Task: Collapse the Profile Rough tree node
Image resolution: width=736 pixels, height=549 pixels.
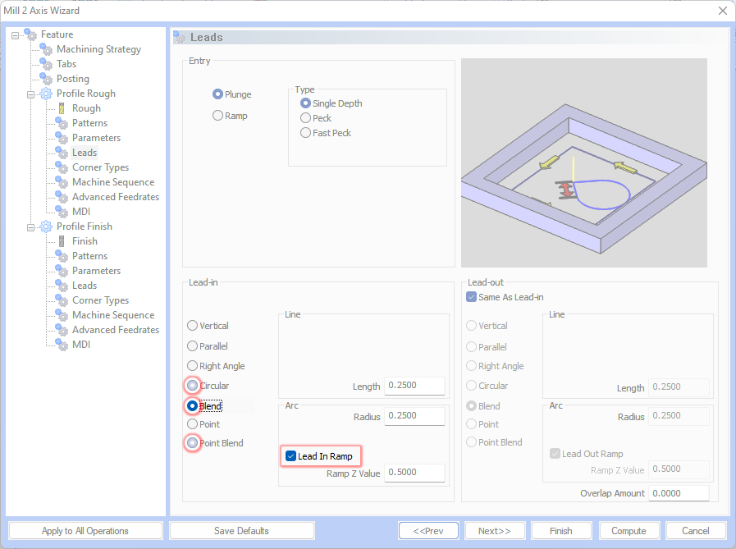Action: point(30,94)
